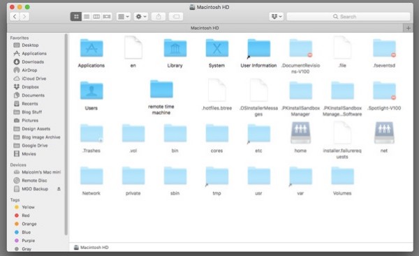The image size is (419, 256).
Task: Go back with the left arrow
Action: tap(15, 17)
